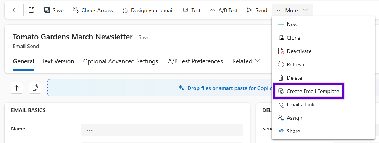Switch to A/B Test Preferences tab
Screen dimensions: 379x143
(x=195, y=61)
